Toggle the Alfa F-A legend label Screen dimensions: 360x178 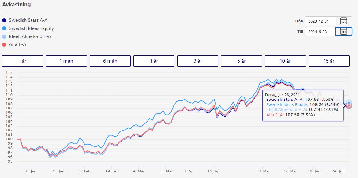click(17, 45)
